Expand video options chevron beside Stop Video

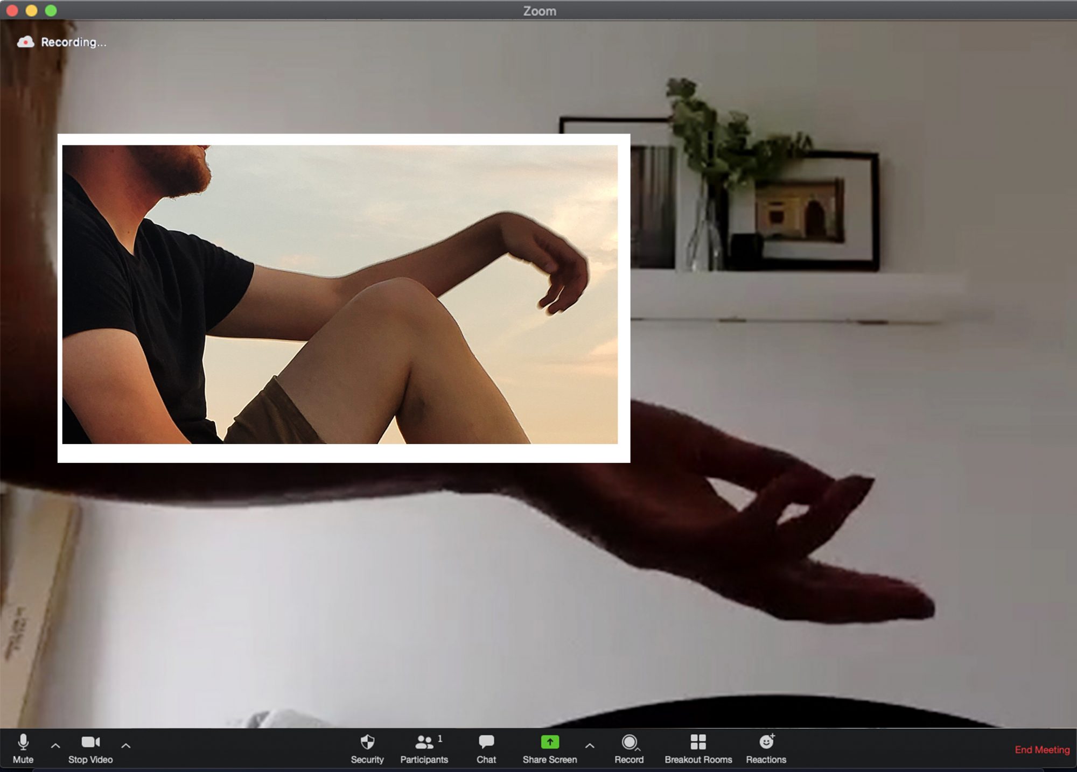coord(126,746)
